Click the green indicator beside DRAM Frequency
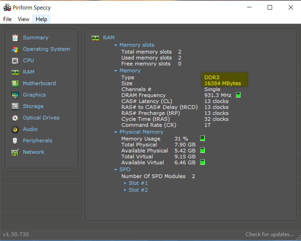 tap(238, 95)
